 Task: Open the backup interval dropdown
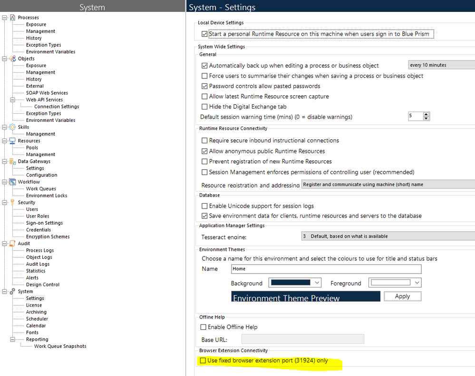(442, 65)
